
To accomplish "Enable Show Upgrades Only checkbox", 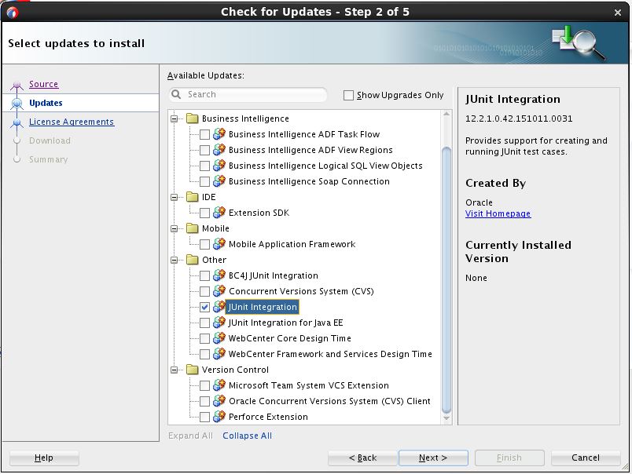I will 348,96.
